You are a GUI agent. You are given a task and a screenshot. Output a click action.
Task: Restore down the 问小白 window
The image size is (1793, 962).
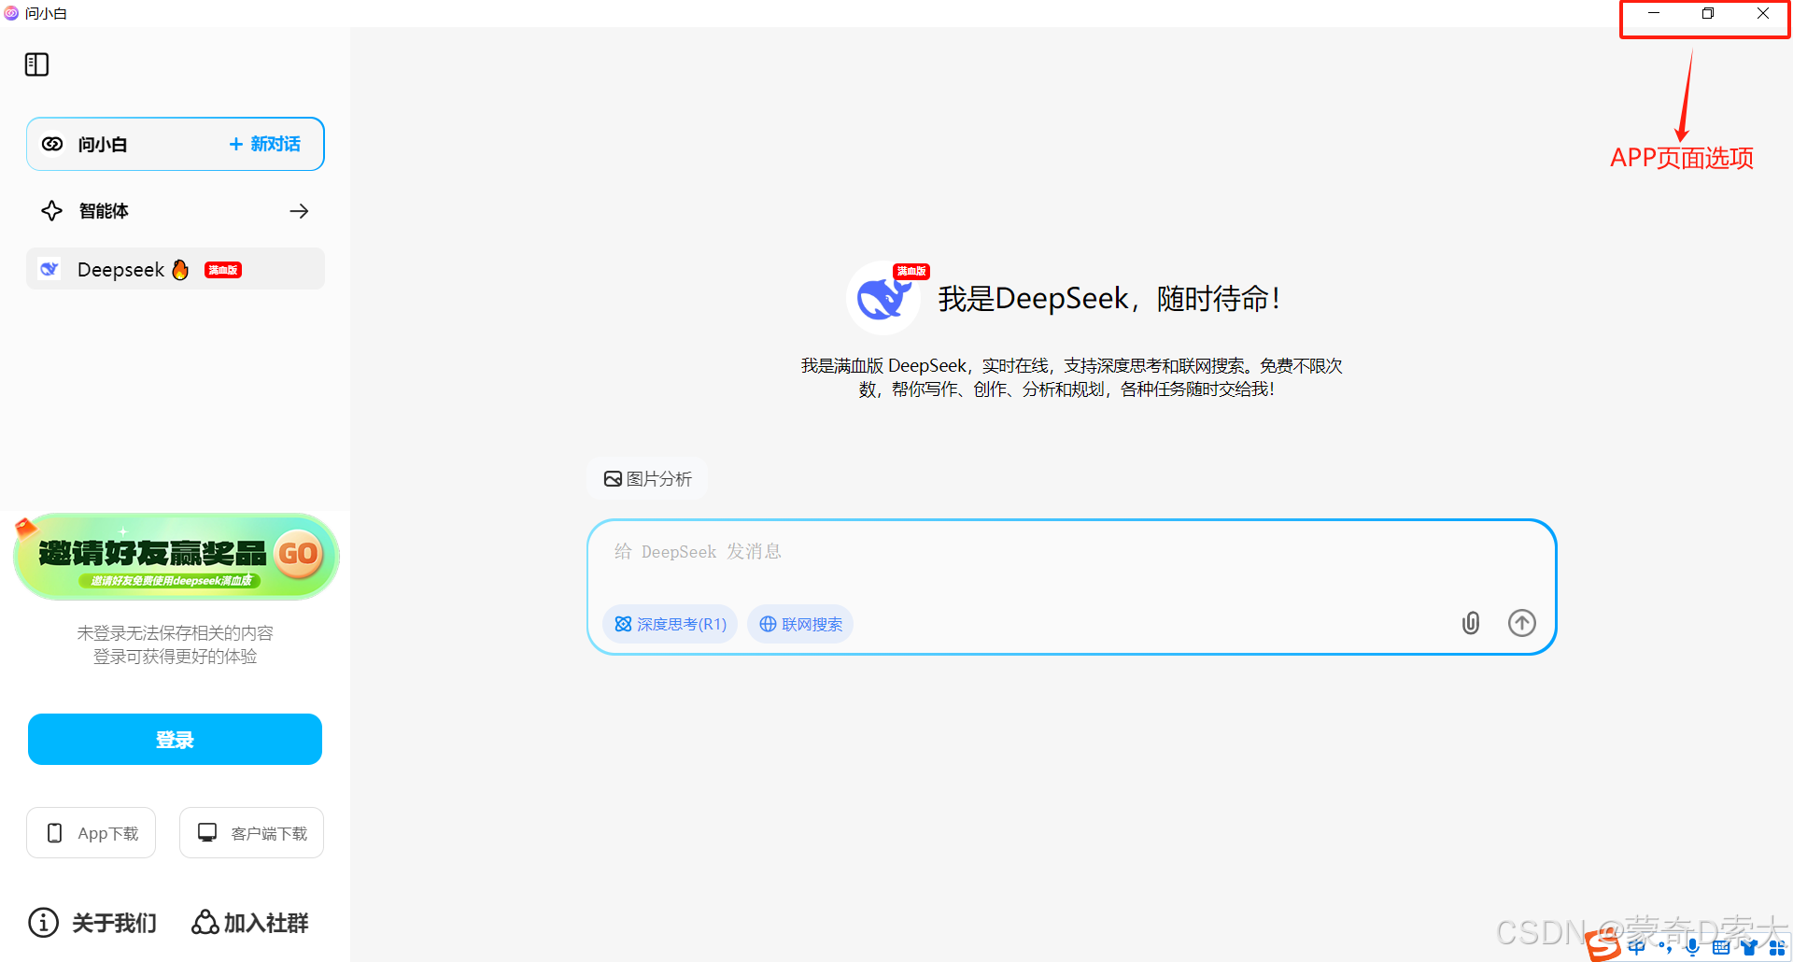1708,13
